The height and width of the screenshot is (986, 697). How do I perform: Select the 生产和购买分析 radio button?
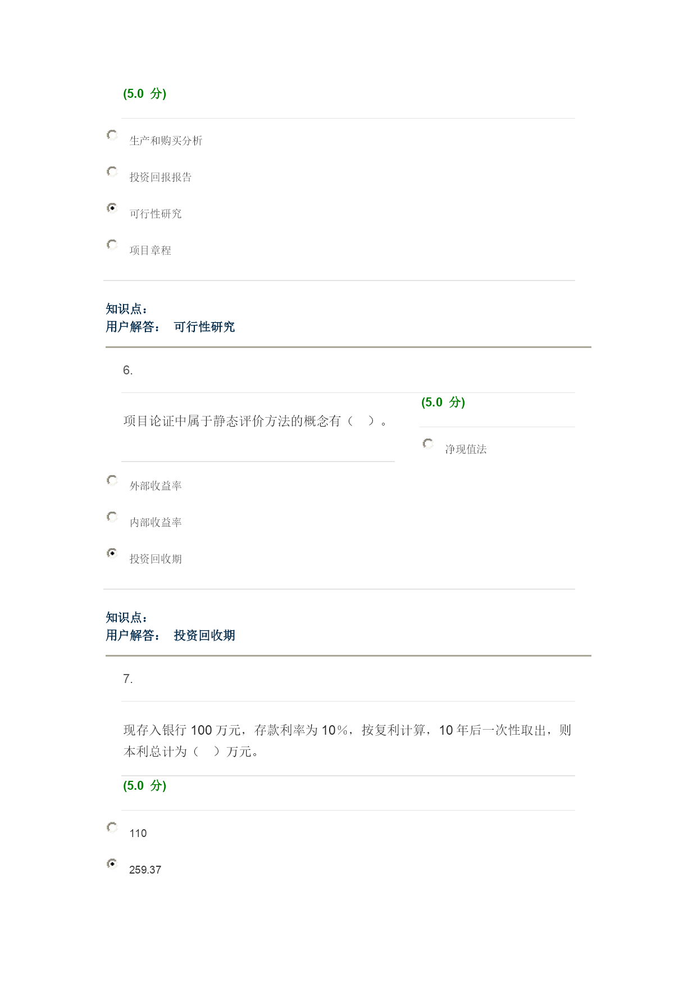(x=112, y=135)
